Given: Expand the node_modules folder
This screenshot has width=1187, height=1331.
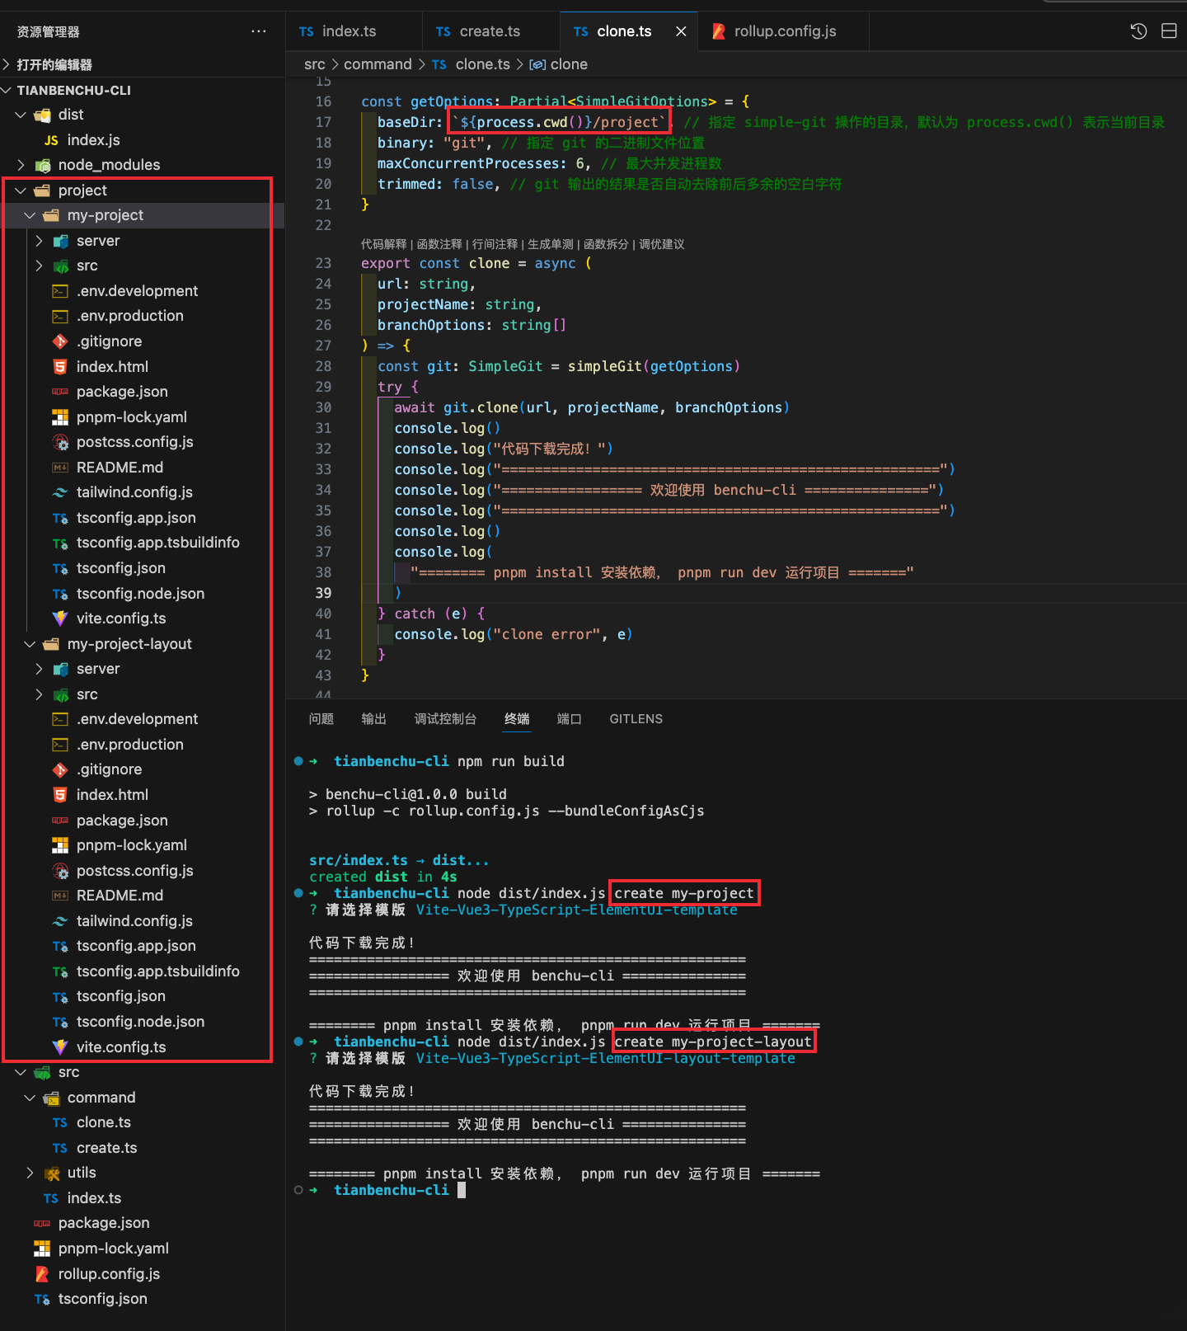Looking at the screenshot, I should tap(21, 165).
